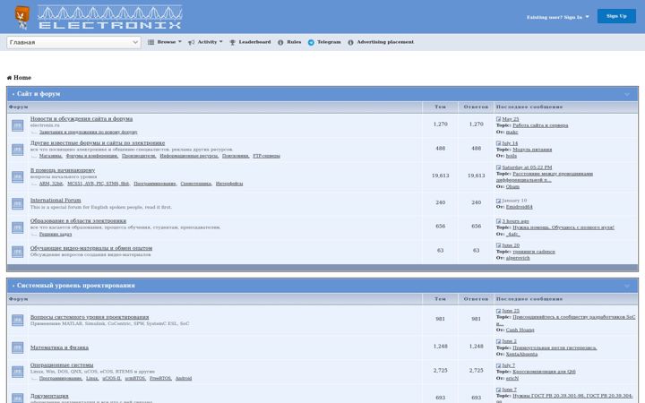This screenshot has height=403, width=645.
Task: Click forum icon beside Другие известные форумы
Action: tap(17, 150)
